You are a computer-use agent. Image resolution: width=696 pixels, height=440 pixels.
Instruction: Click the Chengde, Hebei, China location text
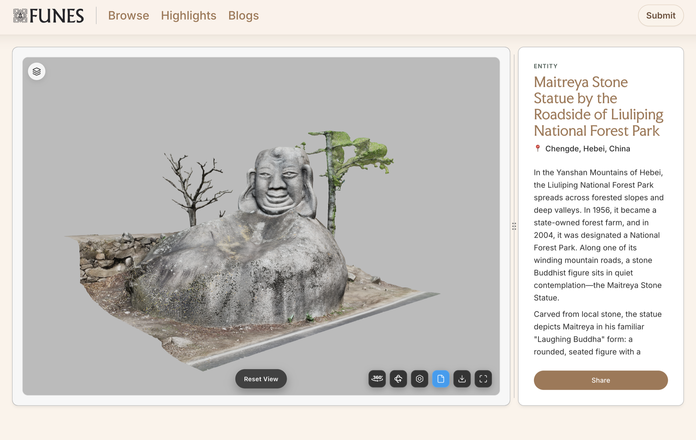[x=588, y=149]
